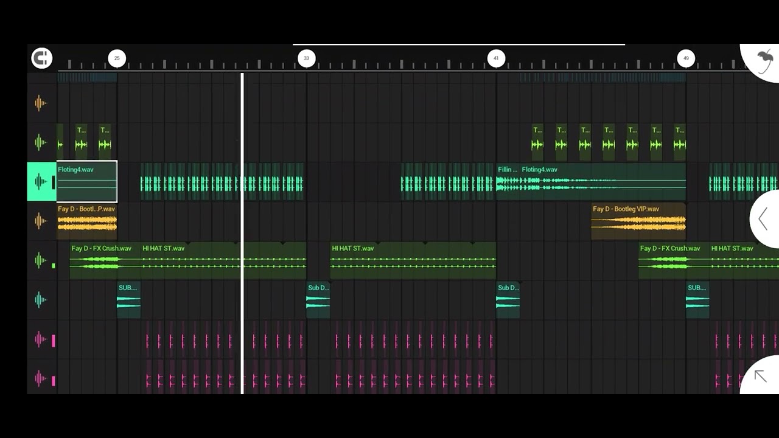Select the track icon beside the Fay D - Bootl...P.wav clip

41,221
